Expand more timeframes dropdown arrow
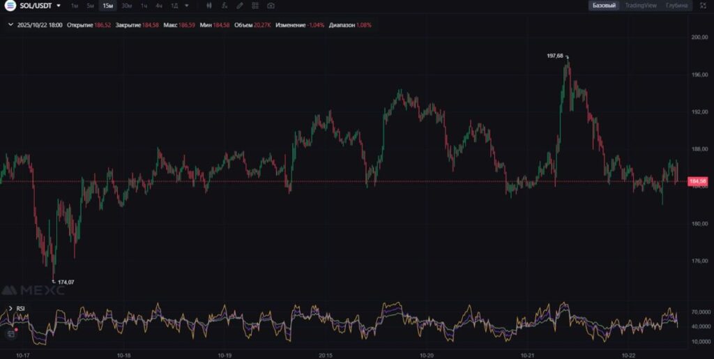 click(187, 6)
